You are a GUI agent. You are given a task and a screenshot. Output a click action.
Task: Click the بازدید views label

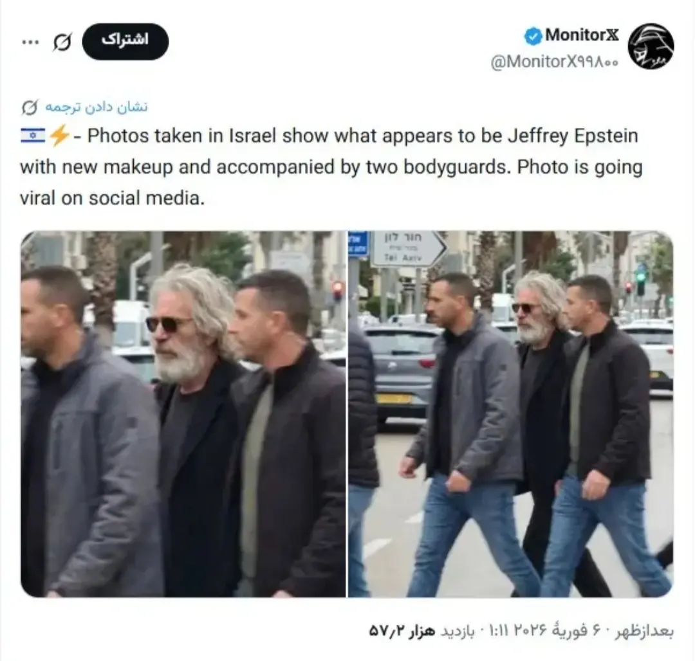(456, 631)
